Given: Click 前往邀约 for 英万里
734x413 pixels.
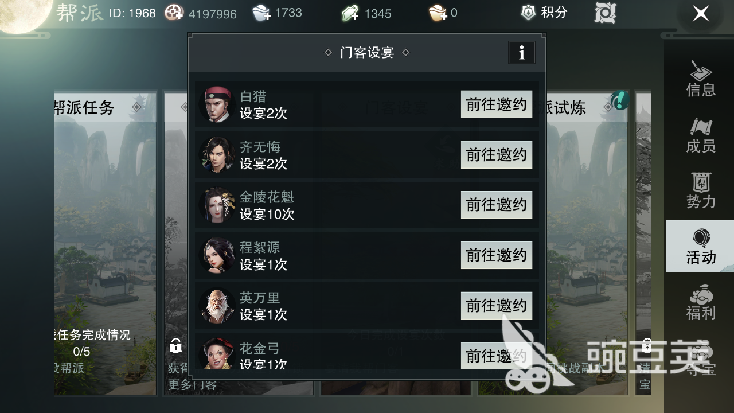Looking at the screenshot, I should point(497,306).
